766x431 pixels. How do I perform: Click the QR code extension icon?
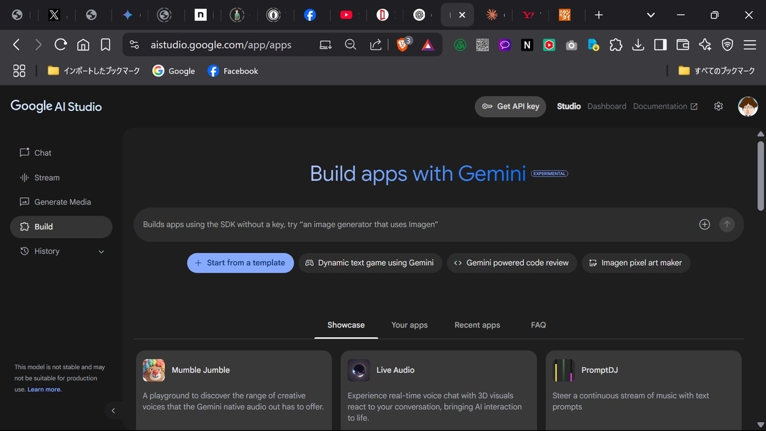click(483, 45)
